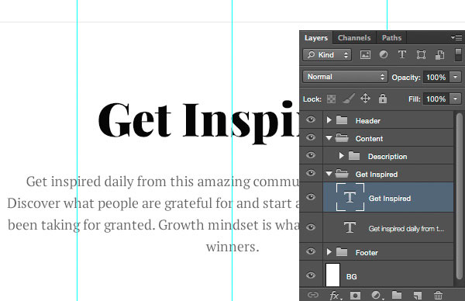The height and width of the screenshot is (301, 465).
Task: Hide the 'Get inspired daily from t...' layer
Action: tap(311, 227)
